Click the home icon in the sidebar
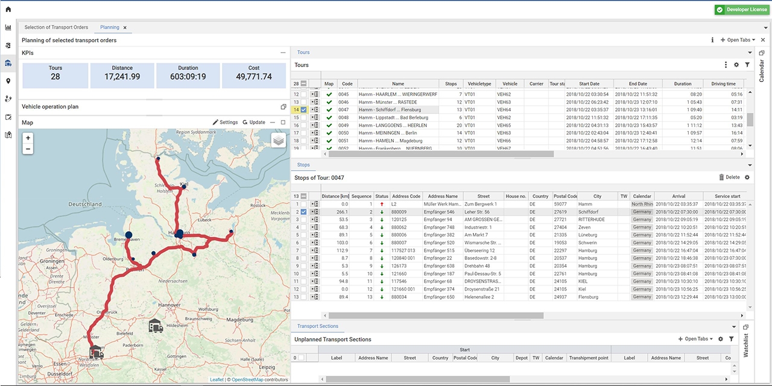Screen dimensions: 772x386 click(8, 9)
